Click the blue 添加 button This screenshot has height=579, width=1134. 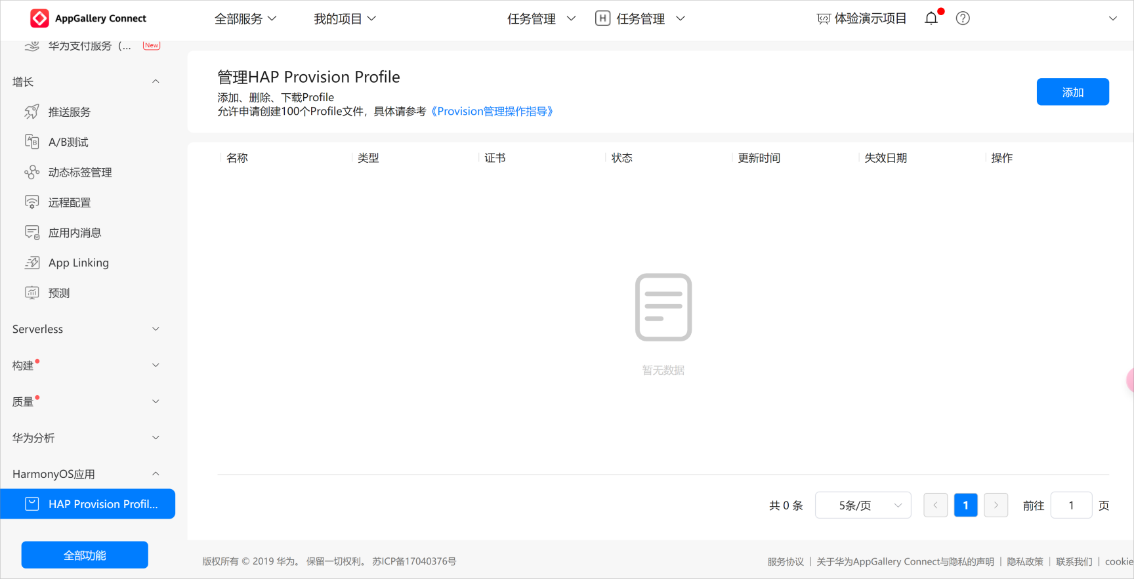[x=1073, y=92]
